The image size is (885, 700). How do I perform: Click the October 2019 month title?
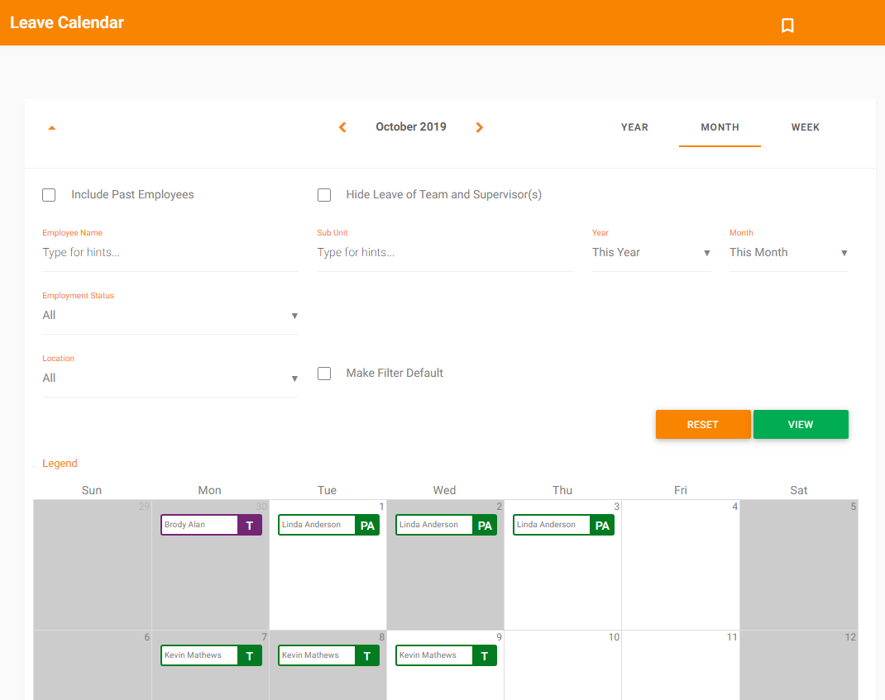(x=411, y=127)
